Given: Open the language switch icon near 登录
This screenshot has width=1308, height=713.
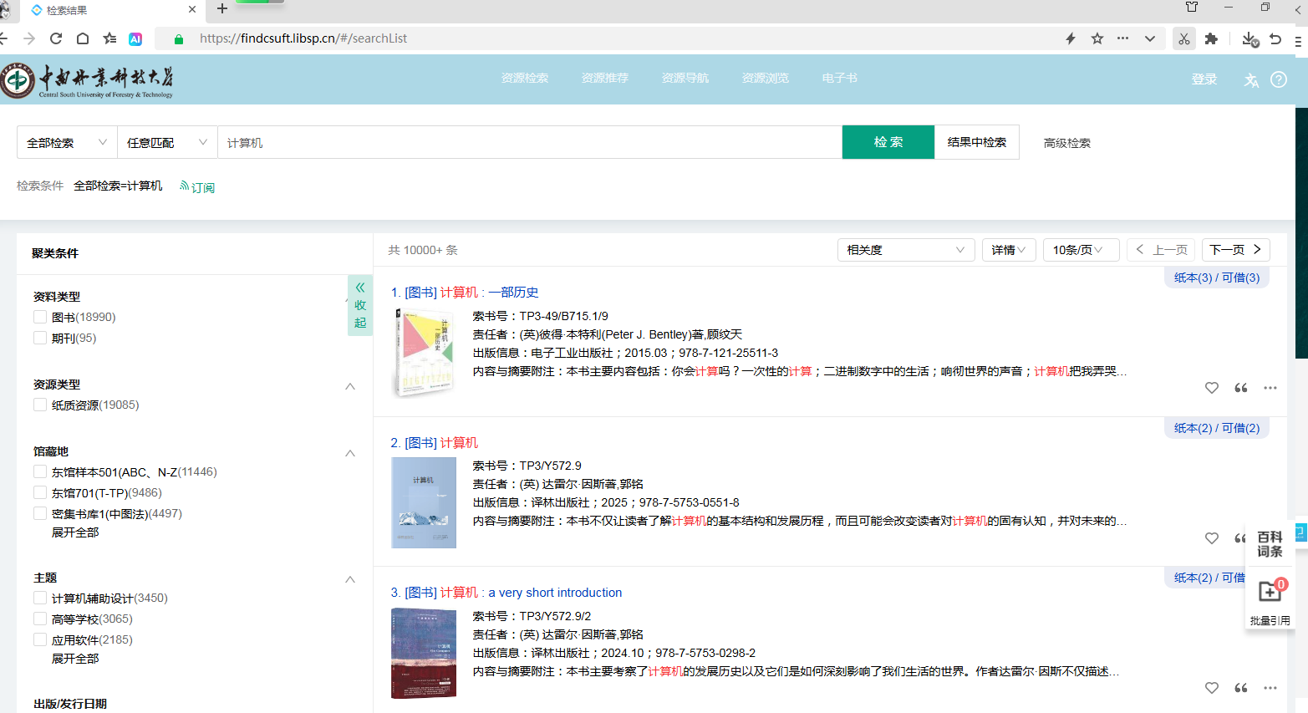Looking at the screenshot, I should (1250, 79).
